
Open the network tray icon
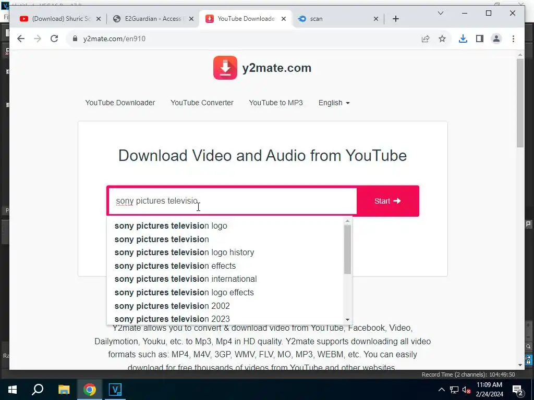coord(454,390)
